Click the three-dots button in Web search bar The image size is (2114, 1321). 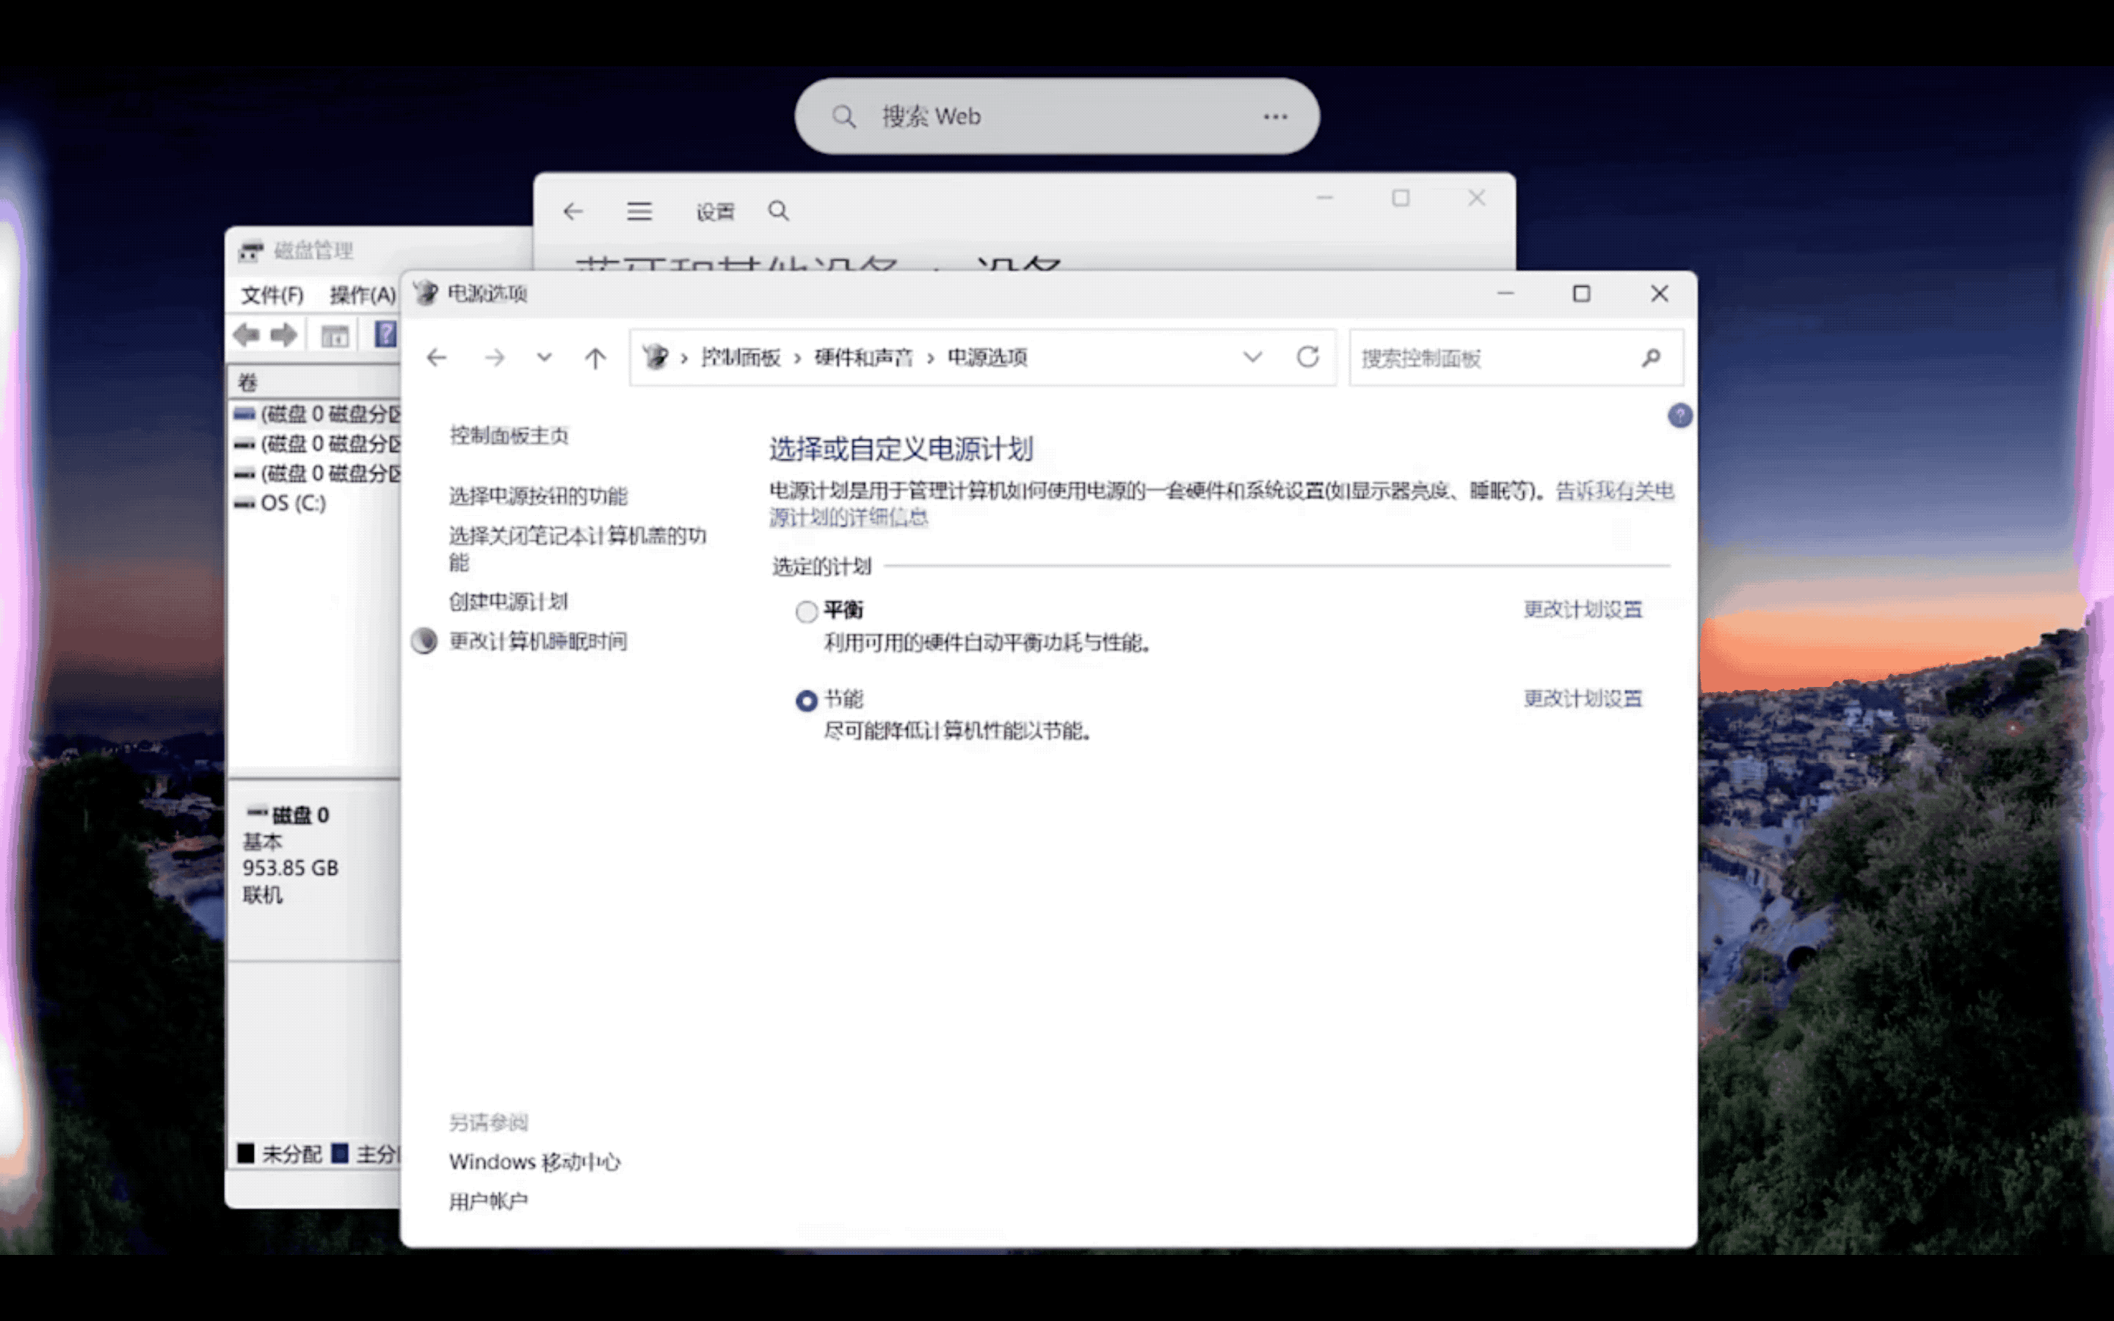[1274, 116]
